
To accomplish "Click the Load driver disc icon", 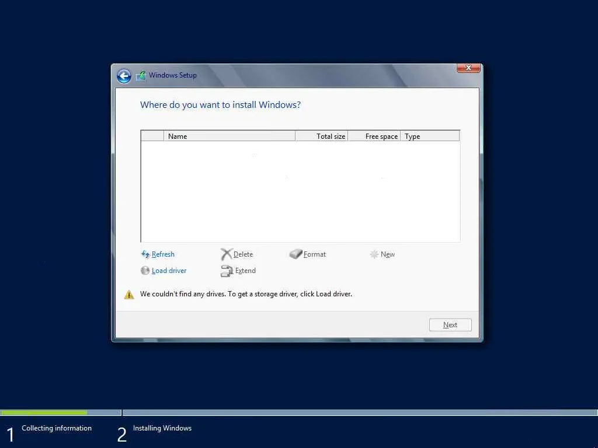I will coord(145,271).
